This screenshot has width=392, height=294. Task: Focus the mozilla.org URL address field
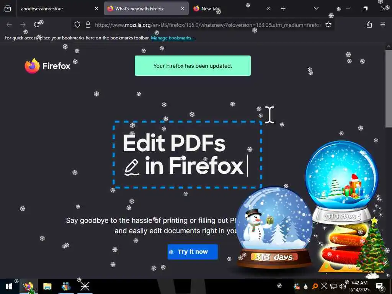tap(207, 25)
